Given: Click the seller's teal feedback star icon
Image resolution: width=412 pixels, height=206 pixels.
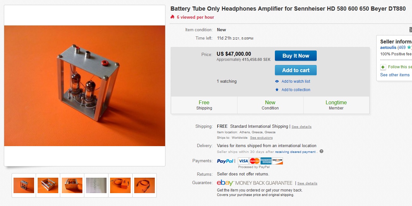Looking at the screenshot, I should (409, 47).
